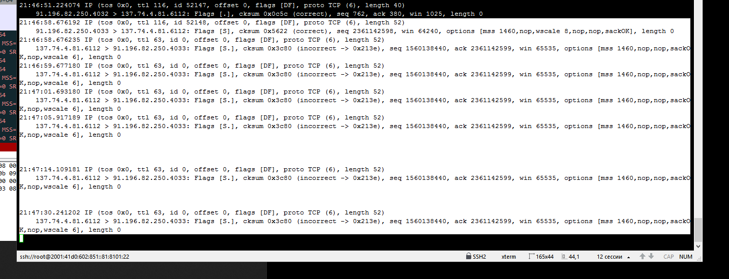Viewport: 729px width, 279px height.
Task: Click the 21:46:51.224074 timestamp line
Action: [x=212, y=5]
